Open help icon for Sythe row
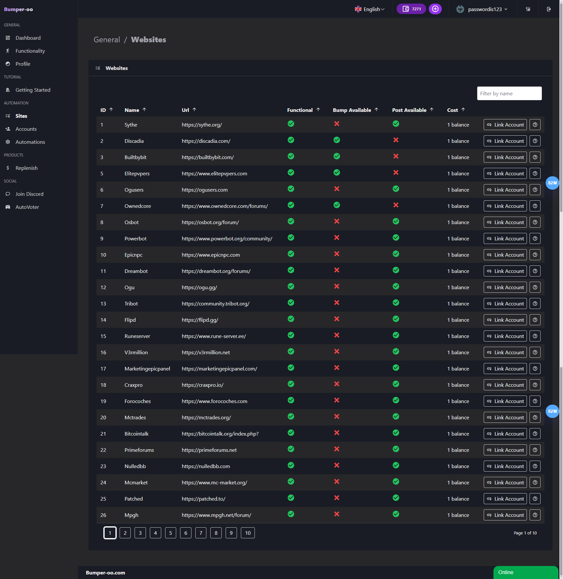563x579 pixels. tap(535, 125)
